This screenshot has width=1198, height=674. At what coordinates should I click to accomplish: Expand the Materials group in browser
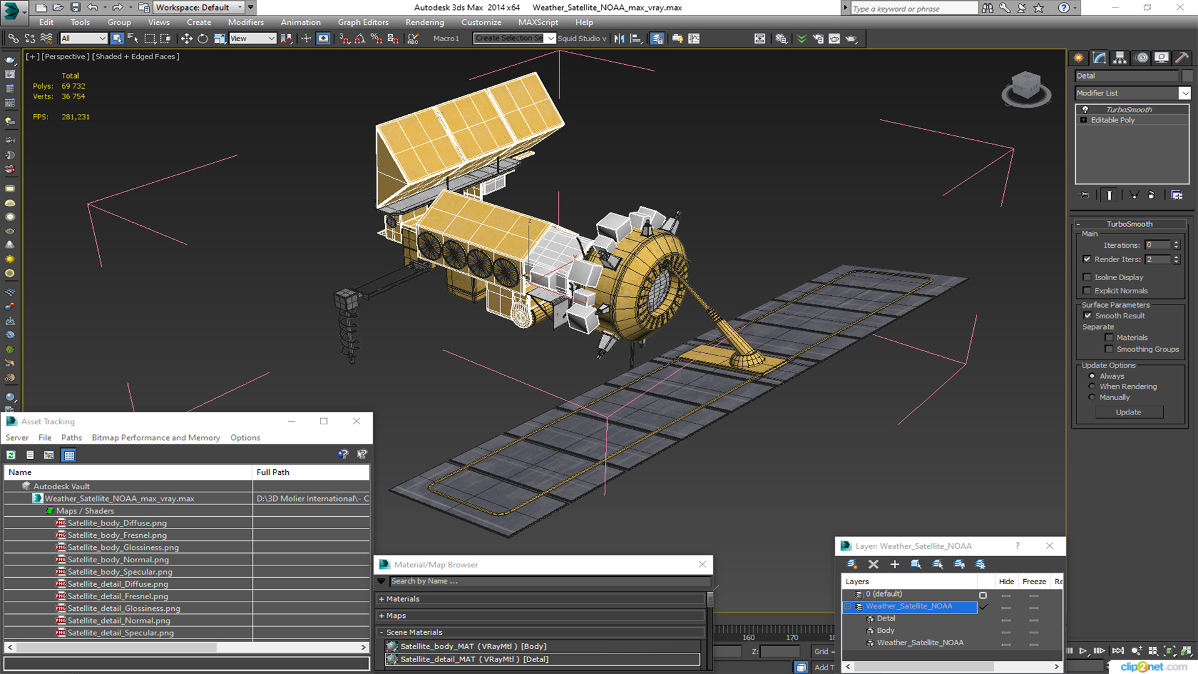click(x=381, y=599)
